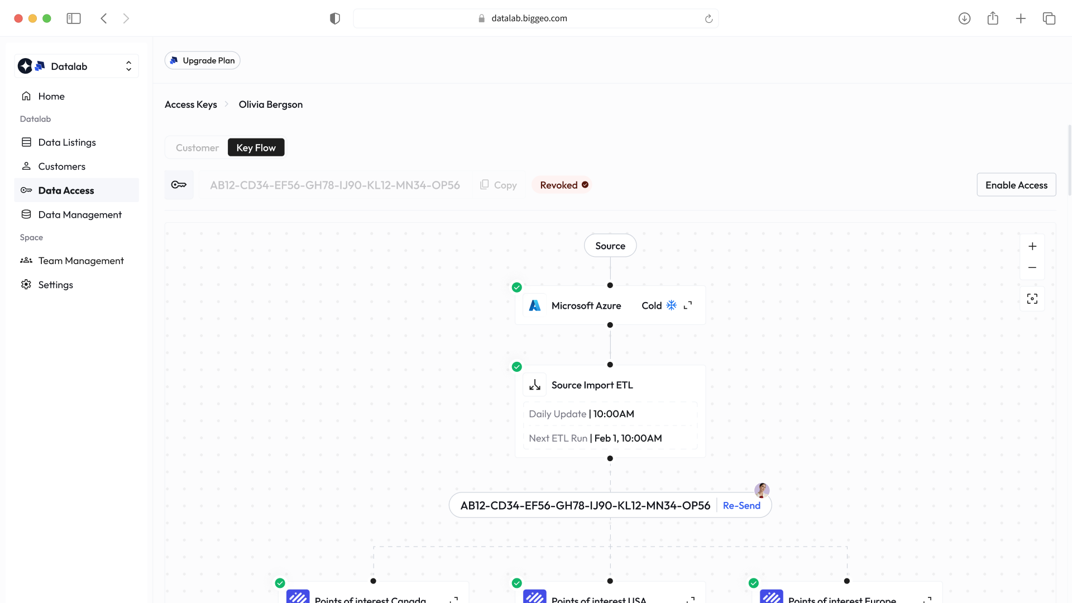
Task: Open Team Management in the sidebar
Action: (76, 261)
